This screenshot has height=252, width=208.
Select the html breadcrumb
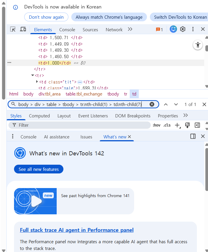(x=14, y=94)
